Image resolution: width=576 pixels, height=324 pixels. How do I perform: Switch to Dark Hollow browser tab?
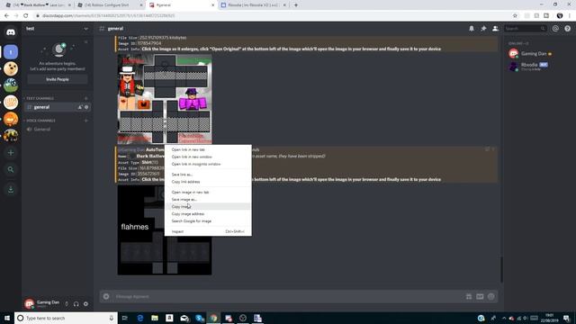(38, 5)
